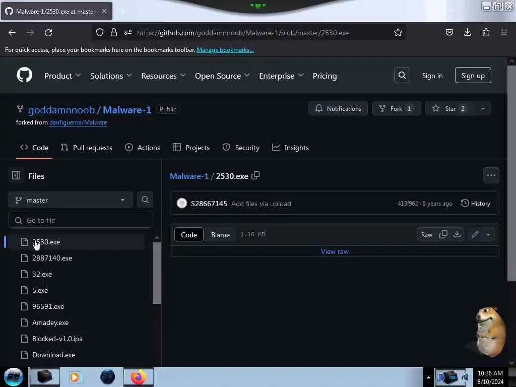This screenshot has width=516, height=387.
Task: Switch to the Code repository tab
Action: [34, 148]
